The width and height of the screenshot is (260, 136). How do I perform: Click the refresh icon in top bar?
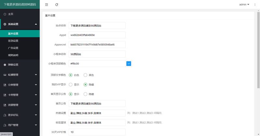pyautogui.click(x=57, y=5)
